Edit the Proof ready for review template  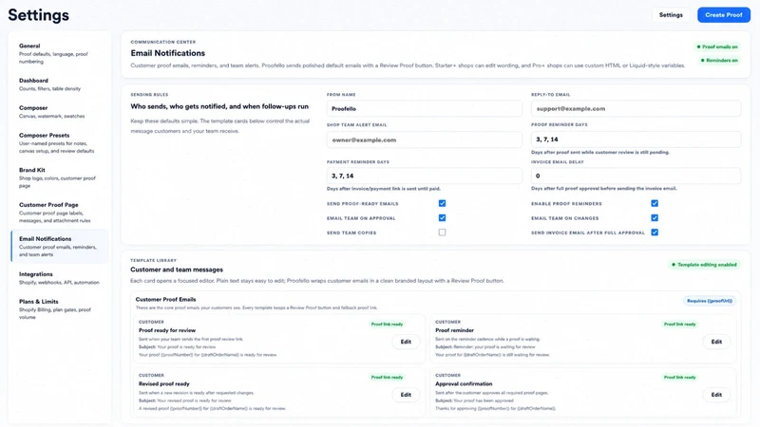pos(406,342)
